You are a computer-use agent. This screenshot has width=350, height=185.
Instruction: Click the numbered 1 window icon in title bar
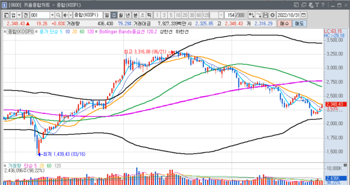(x=4, y=5)
